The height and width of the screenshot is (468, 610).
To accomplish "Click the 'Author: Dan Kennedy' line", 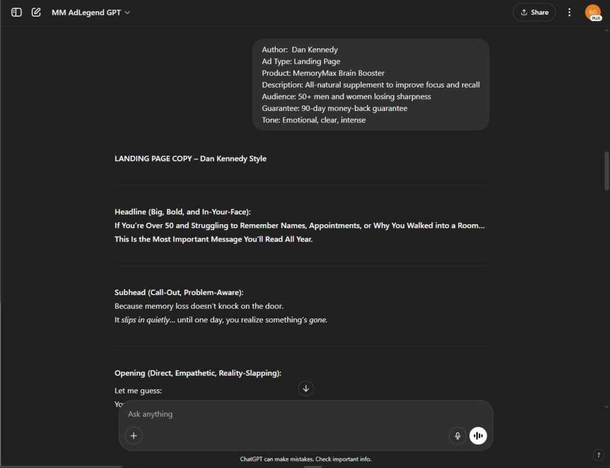I will (x=300, y=50).
